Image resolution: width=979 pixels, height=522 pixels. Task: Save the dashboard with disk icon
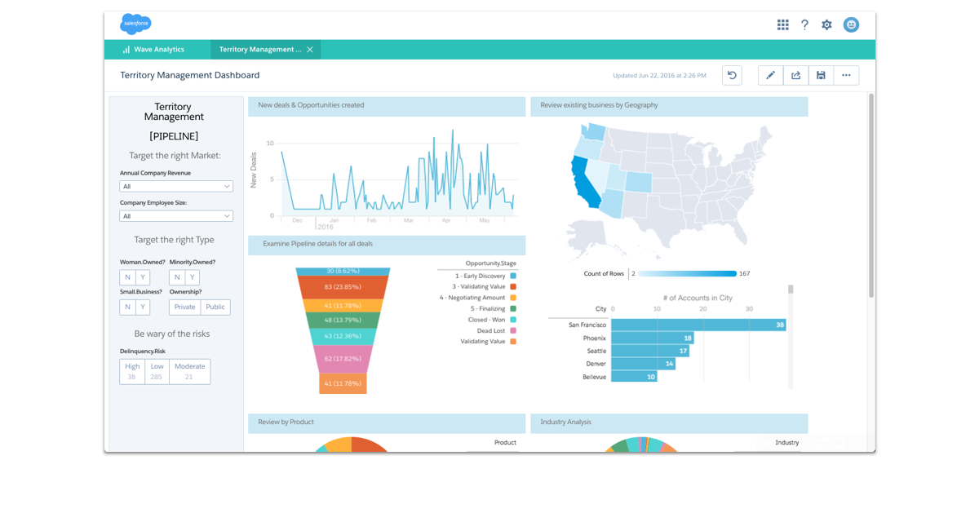(821, 76)
